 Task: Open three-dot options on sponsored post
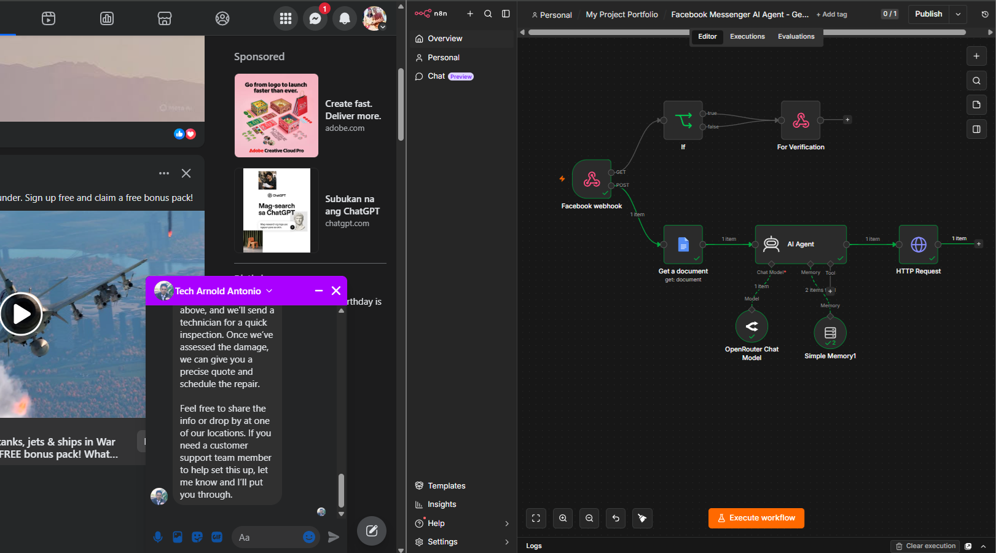coord(164,173)
